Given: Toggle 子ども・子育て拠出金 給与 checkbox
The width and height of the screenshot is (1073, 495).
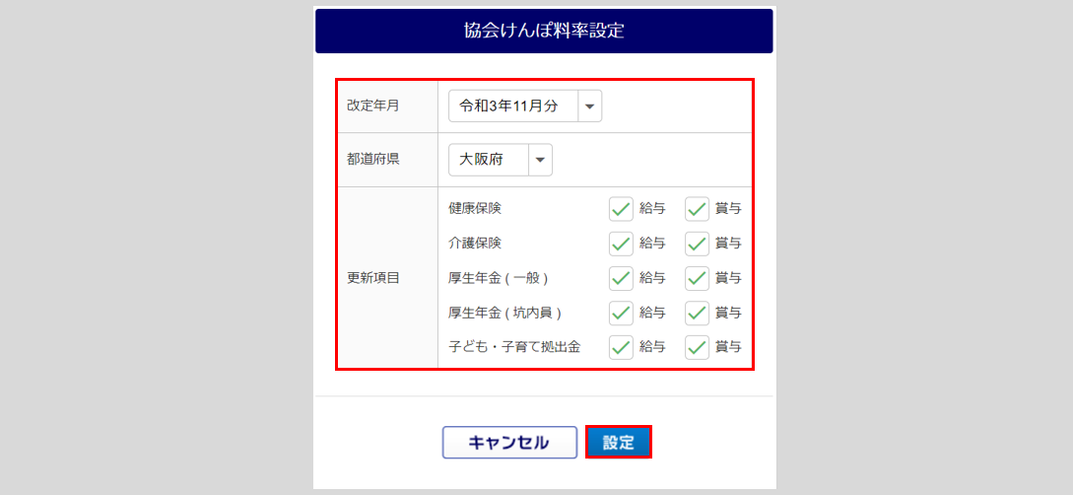Looking at the screenshot, I should (x=621, y=347).
